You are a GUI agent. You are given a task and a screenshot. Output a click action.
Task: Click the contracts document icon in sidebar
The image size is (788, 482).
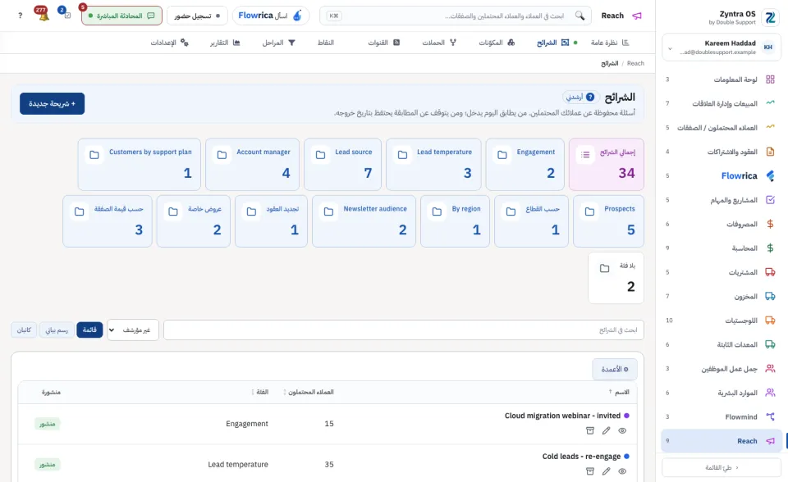click(770, 152)
